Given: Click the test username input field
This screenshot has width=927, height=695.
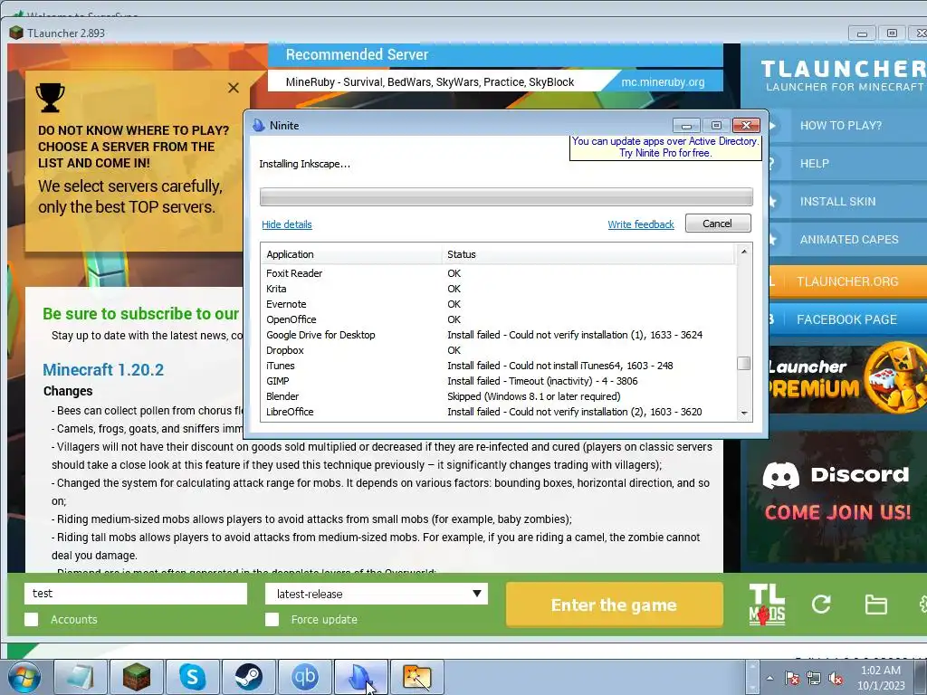Looking at the screenshot, I should (136, 594).
